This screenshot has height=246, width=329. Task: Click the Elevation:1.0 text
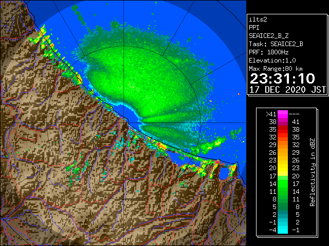pyautogui.click(x=272, y=60)
